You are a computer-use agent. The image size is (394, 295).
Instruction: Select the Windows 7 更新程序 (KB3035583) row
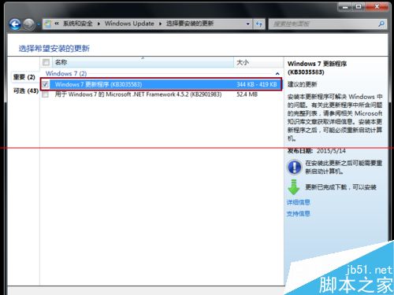161,84
